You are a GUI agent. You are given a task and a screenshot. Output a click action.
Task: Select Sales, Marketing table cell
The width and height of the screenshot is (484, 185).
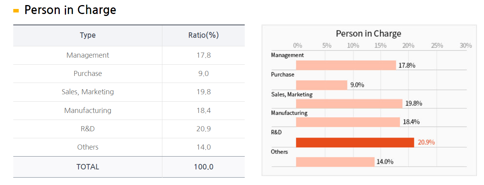click(x=87, y=92)
